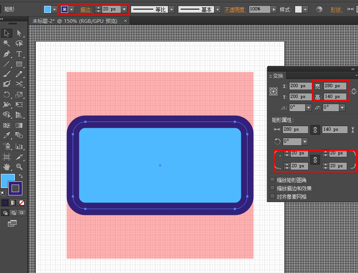Click blue fill swatch in control bar

(47, 10)
